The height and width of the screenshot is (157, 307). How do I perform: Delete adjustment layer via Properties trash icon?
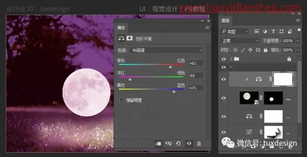199,144
